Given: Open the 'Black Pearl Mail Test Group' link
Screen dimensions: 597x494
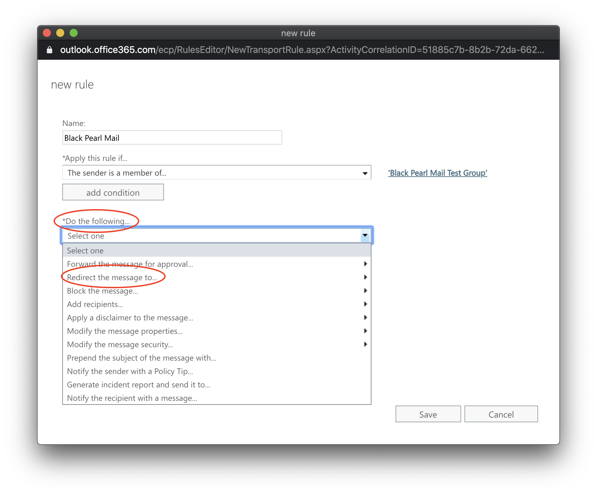Looking at the screenshot, I should pyautogui.click(x=437, y=173).
